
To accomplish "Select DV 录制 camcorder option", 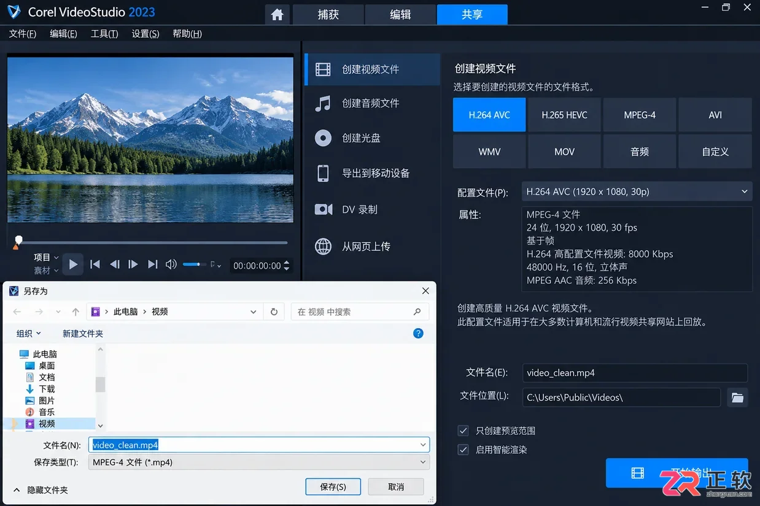I will [x=372, y=209].
